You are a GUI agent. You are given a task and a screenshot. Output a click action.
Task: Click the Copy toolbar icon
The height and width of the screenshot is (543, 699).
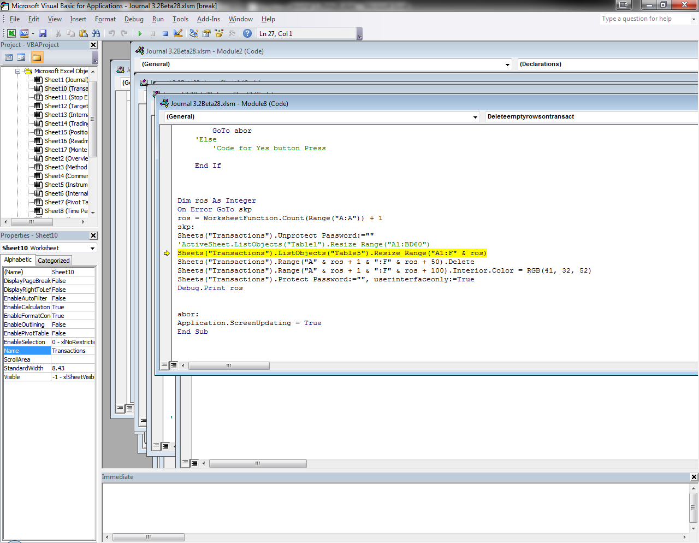click(x=70, y=33)
